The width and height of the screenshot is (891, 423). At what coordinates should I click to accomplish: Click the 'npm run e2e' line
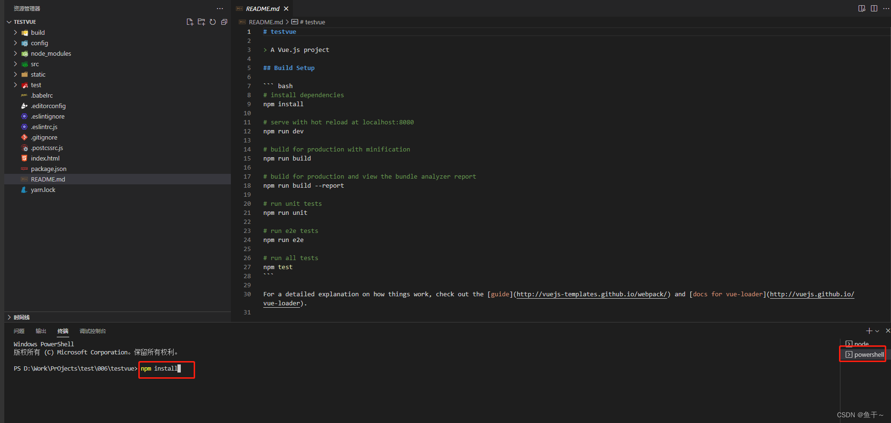283,240
